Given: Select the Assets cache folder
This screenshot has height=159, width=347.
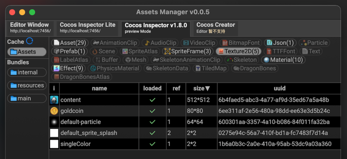Looking at the screenshot, I should pos(27,52).
